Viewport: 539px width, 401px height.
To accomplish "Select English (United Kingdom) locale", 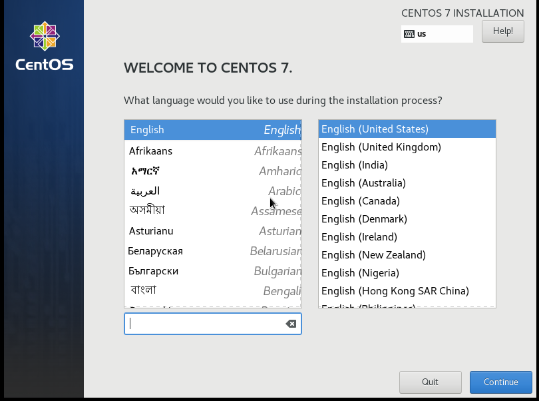I will [x=407, y=147].
